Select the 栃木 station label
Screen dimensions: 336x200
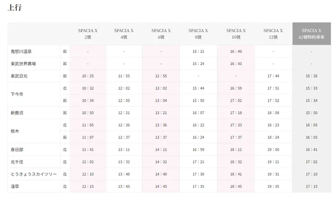point(15,131)
